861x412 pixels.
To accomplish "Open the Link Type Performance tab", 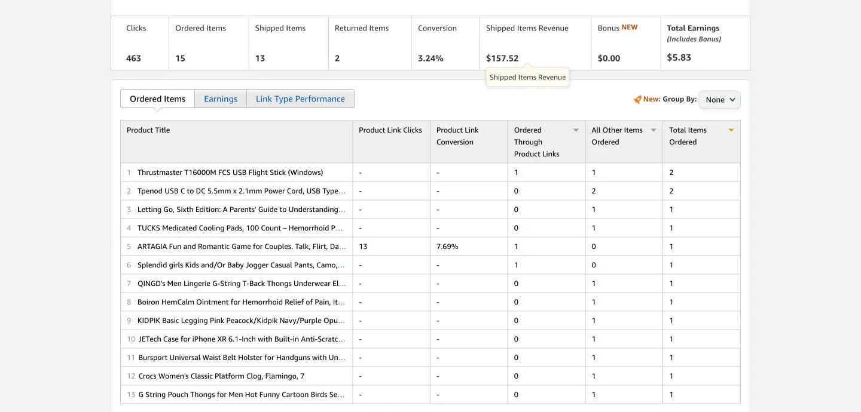I will [300, 99].
